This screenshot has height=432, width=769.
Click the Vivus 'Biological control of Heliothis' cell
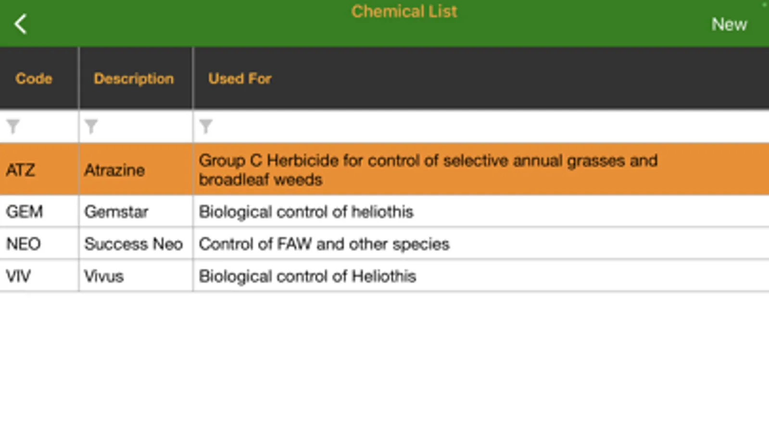tap(307, 276)
